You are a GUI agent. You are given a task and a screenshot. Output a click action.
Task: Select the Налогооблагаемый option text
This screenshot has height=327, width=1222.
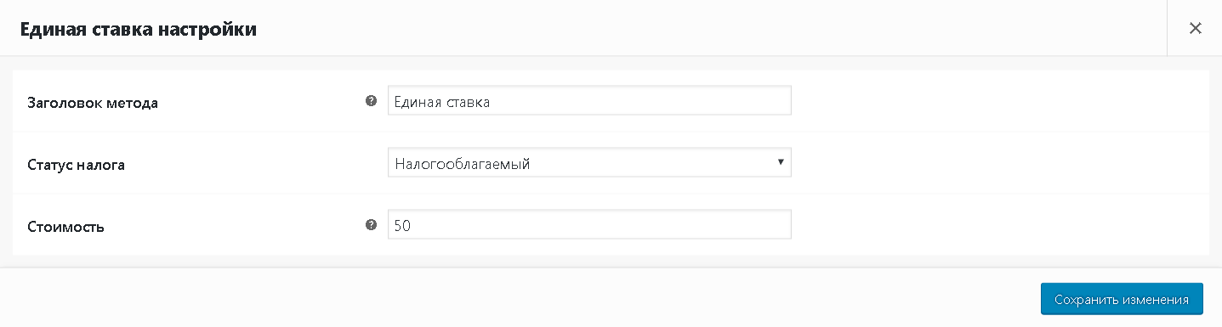[463, 164]
